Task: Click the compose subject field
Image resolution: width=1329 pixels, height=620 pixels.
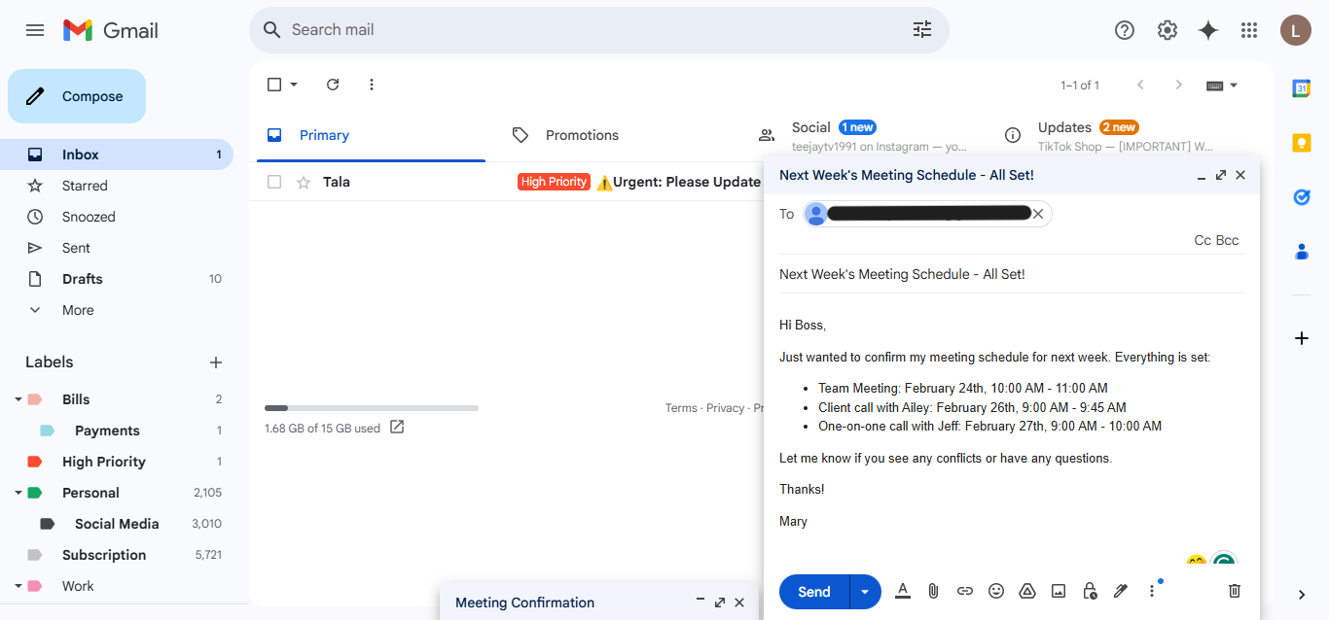Action: (1012, 274)
